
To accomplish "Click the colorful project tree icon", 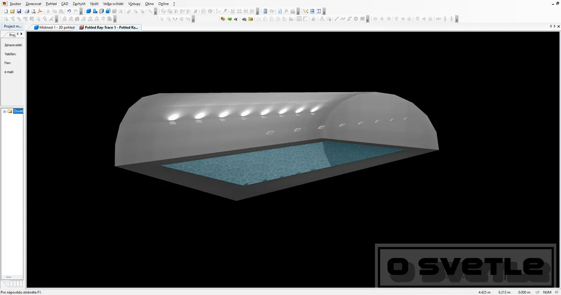I will (x=306, y=11).
